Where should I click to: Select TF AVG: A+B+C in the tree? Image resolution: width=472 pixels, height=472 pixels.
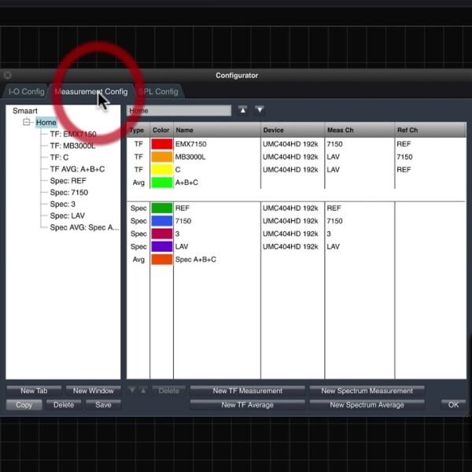pos(77,169)
